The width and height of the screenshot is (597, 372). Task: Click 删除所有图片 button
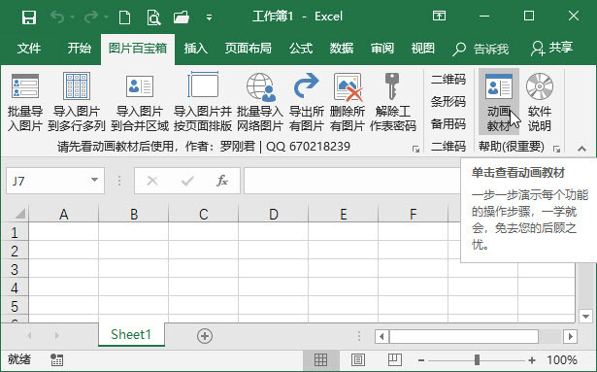click(x=348, y=102)
